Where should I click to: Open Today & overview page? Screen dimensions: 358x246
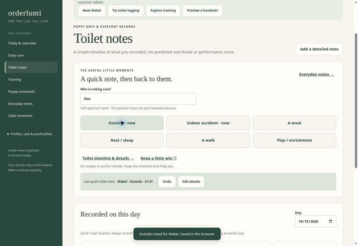click(x=31, y=43)
